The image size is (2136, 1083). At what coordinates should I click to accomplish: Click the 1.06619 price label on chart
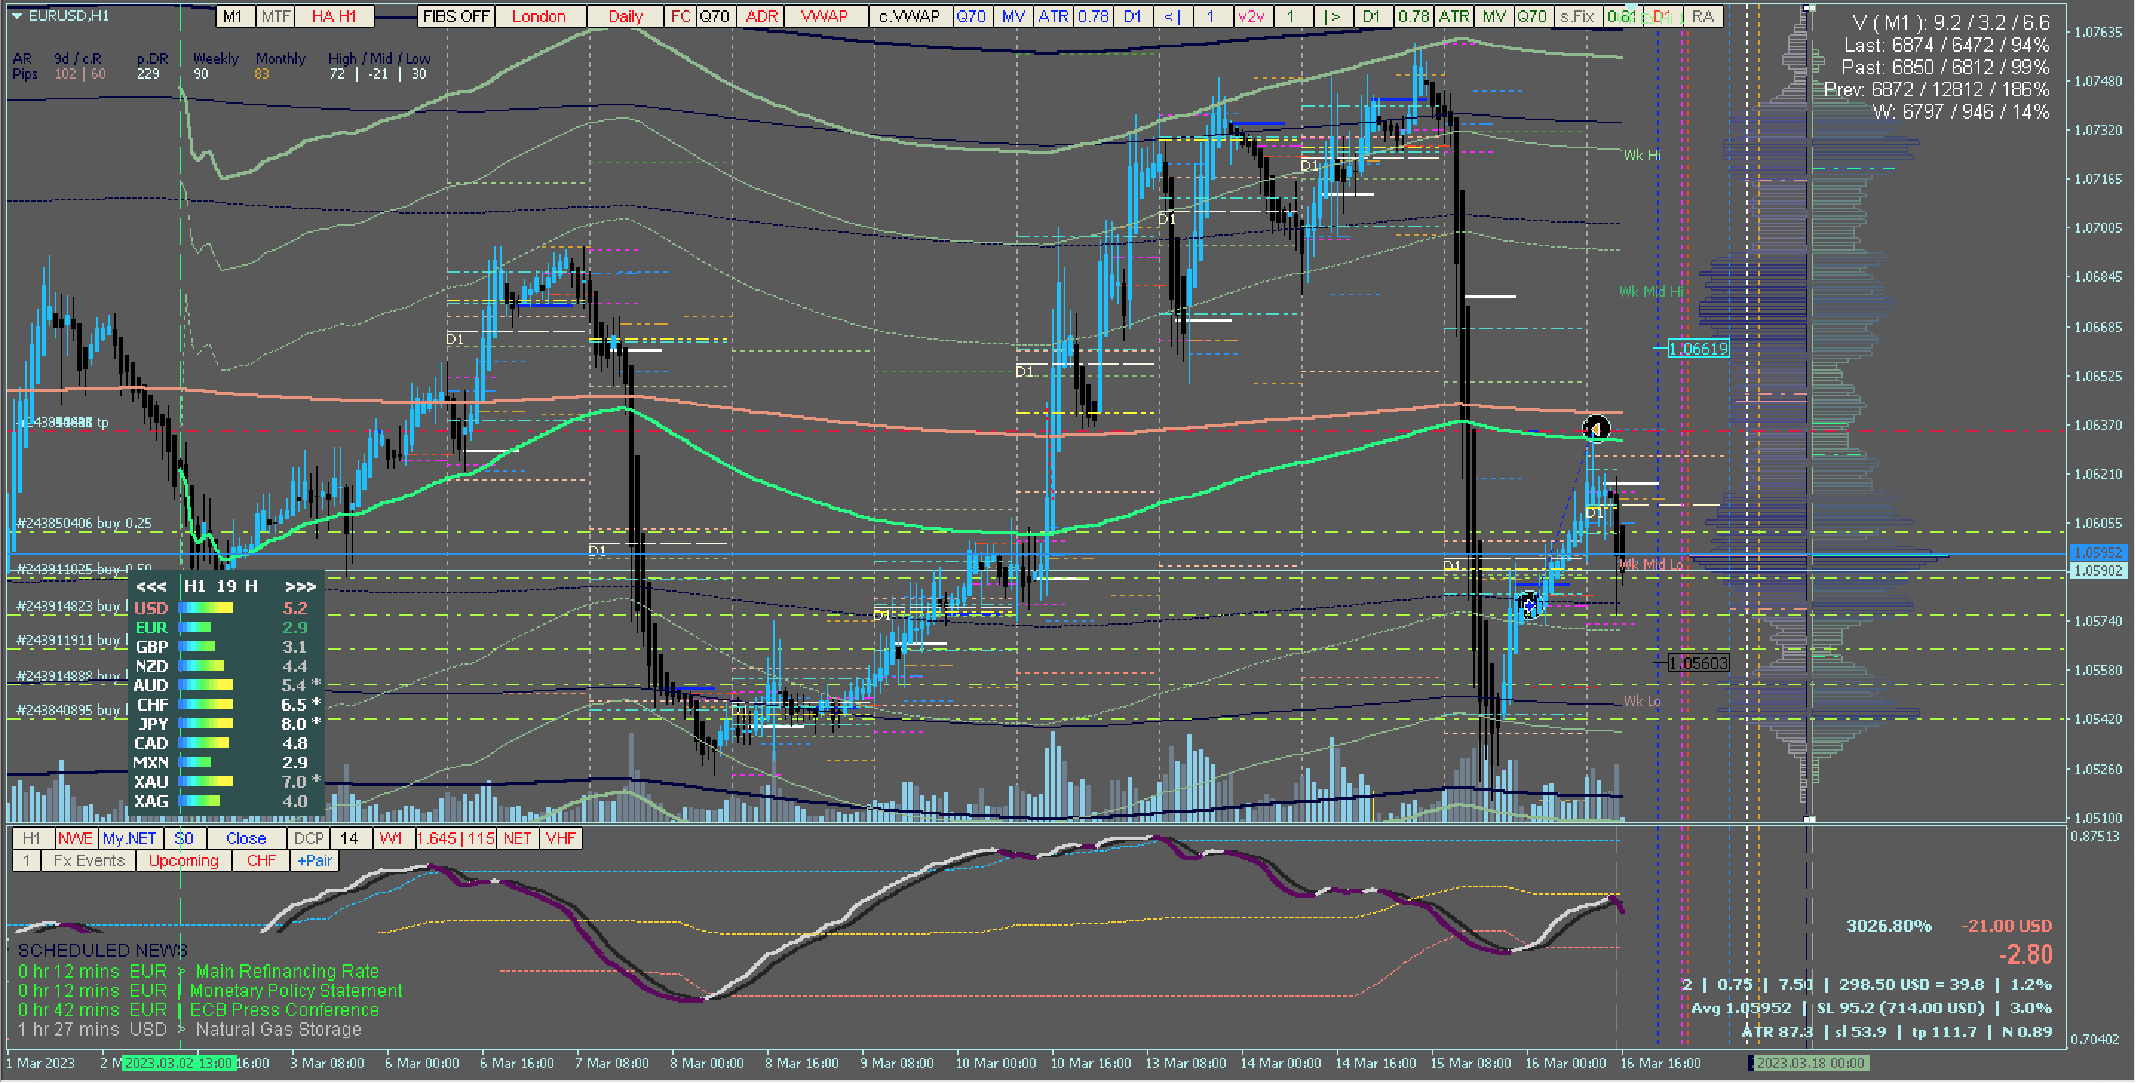pyautogui.click(x=1698, y=349)
